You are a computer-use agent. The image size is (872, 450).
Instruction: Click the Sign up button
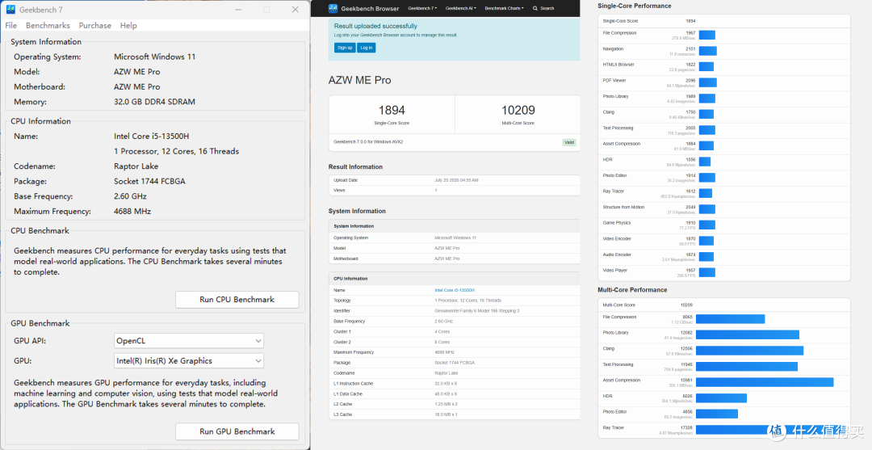pos(345,48)
